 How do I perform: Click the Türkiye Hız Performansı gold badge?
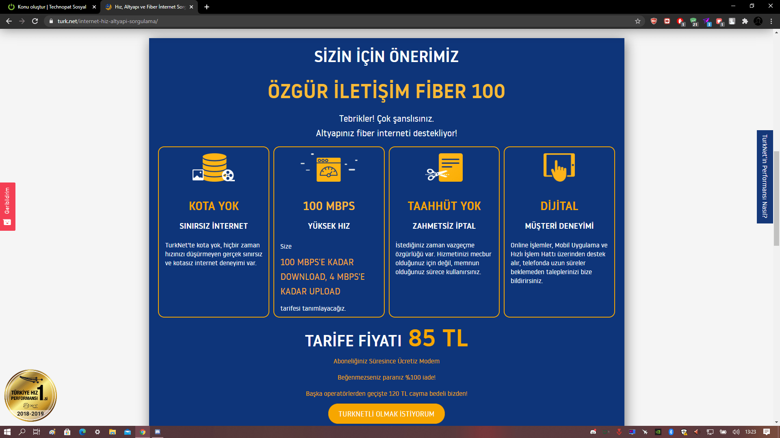(x=30, y=395)
